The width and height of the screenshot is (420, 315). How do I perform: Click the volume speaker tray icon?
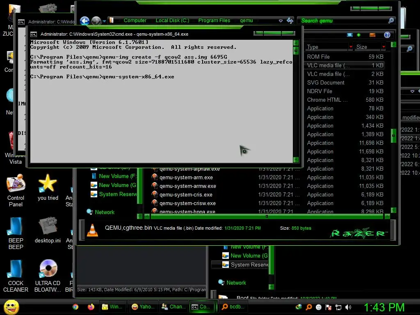pos(348,307)
